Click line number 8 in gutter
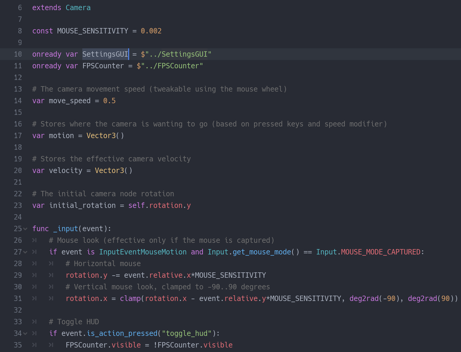This screenshot has height=352, width=461. pyautogui.click(x=20, y=31)
